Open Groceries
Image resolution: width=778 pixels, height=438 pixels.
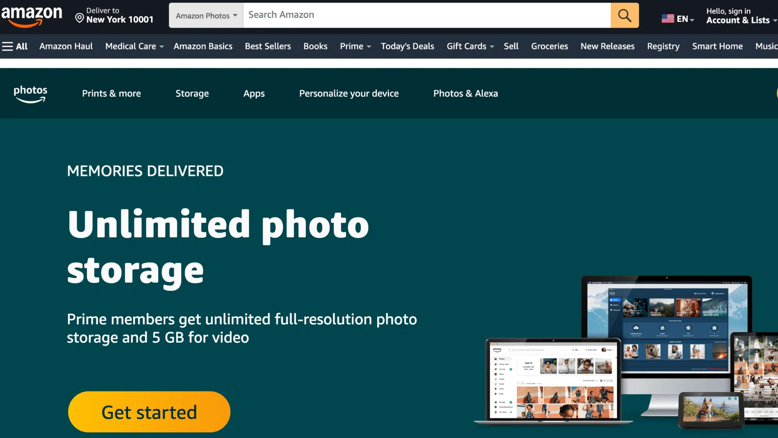[x=549, y=46]
